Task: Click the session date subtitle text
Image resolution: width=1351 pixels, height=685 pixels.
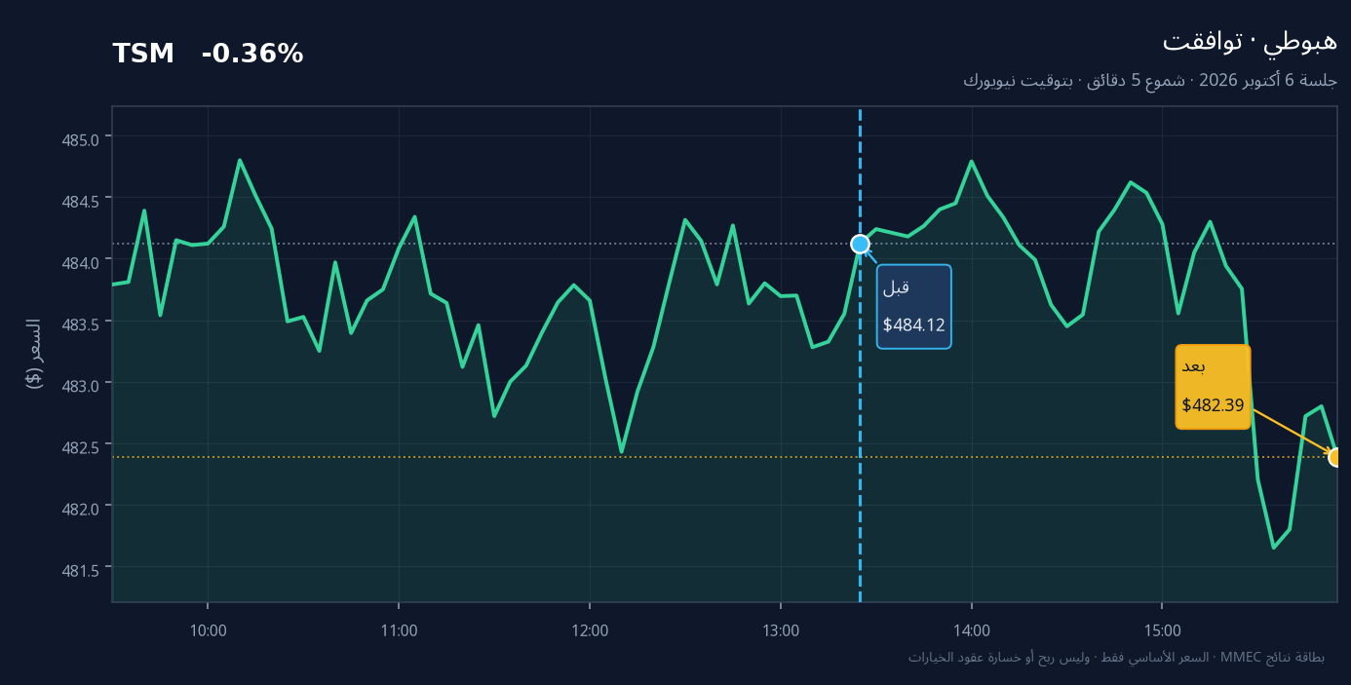Action: point(1150,80)
